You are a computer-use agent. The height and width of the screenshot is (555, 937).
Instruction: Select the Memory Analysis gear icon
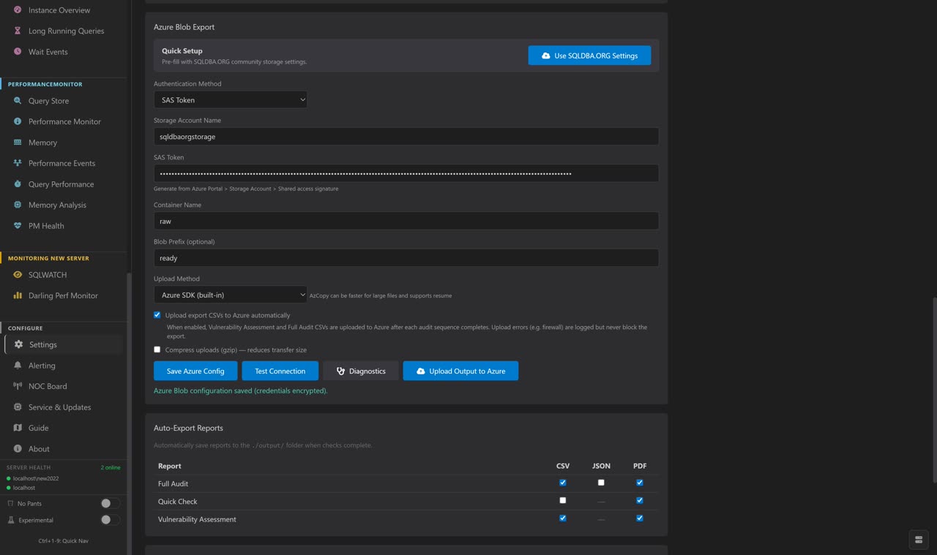coord(16,205)
